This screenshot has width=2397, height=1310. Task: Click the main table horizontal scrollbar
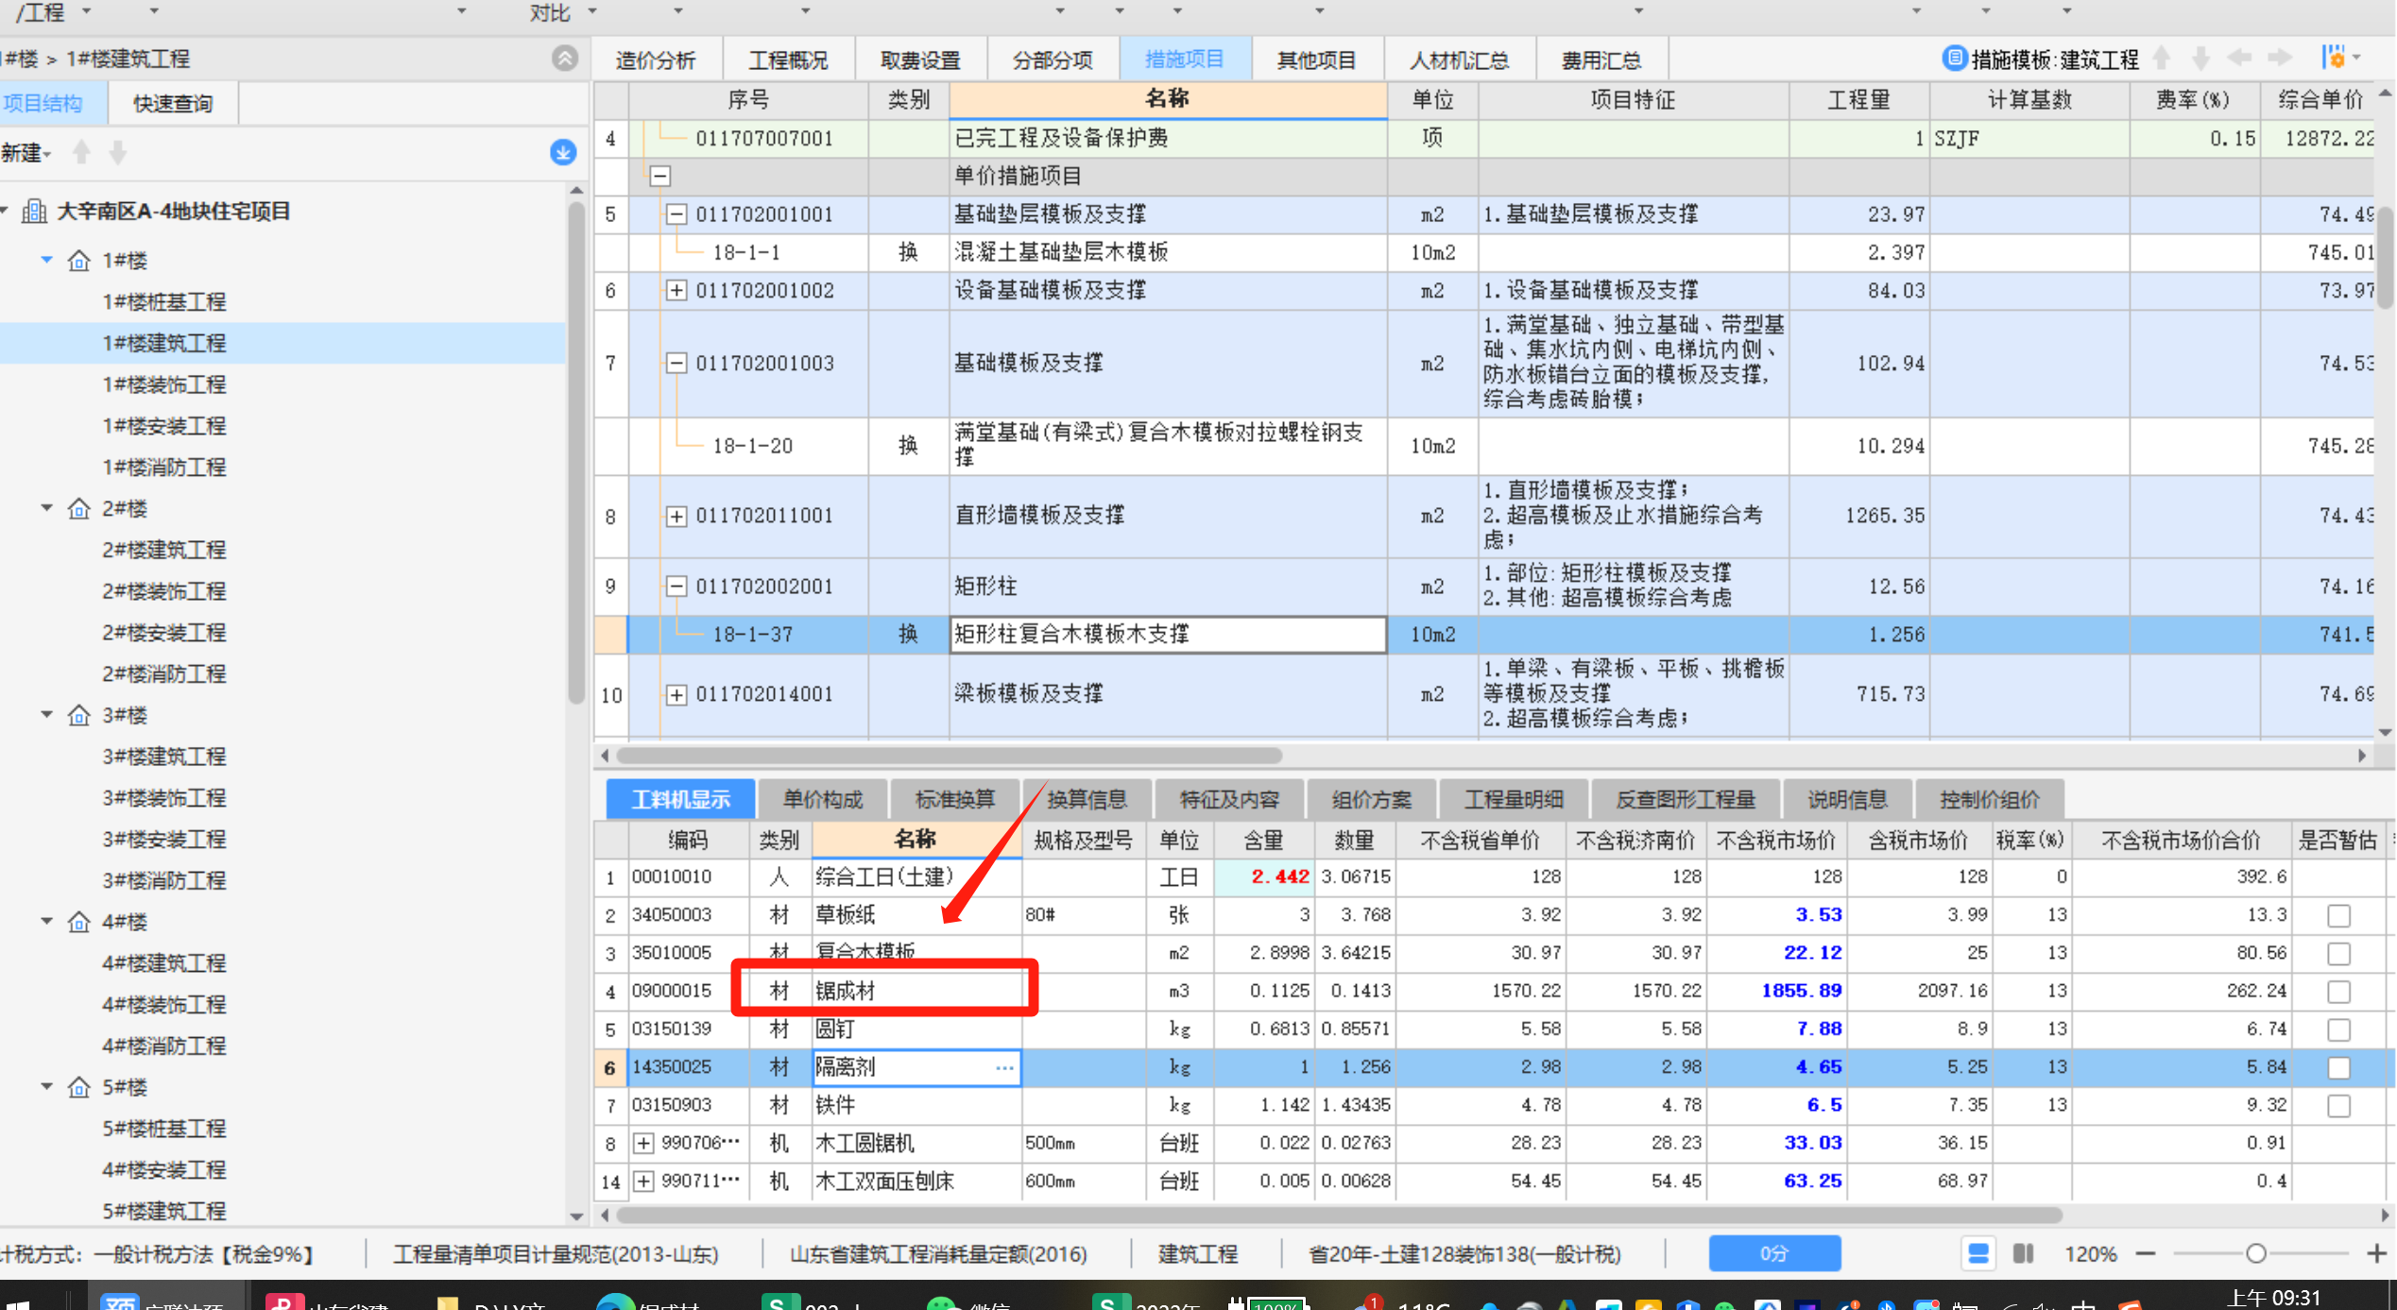pos(949,756)
